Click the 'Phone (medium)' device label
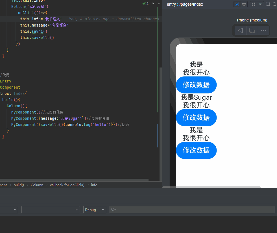The height and width of the screenshot is (233, 277). pyautogui.click(x=252, y=20)
